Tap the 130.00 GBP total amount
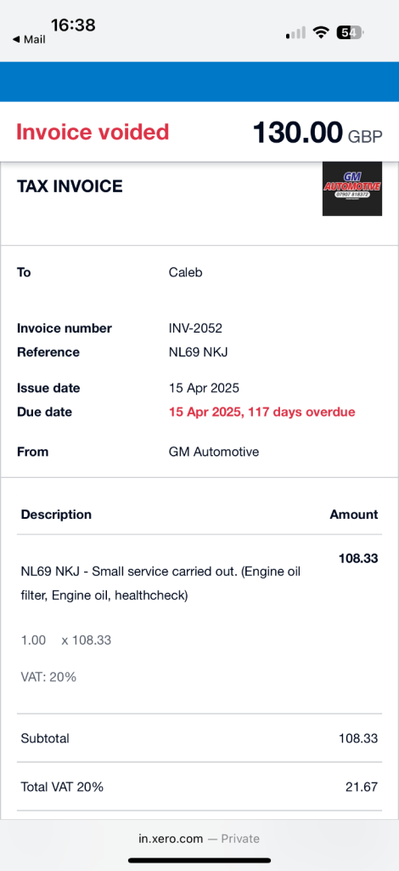Screen dimensions: 399x871 coord(318,134)
